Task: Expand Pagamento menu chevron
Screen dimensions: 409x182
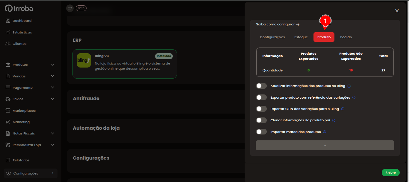Action: 53,88
